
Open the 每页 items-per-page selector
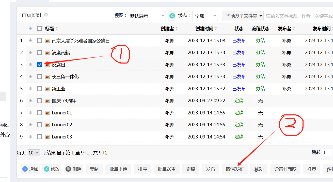click(x=34, y=153)
